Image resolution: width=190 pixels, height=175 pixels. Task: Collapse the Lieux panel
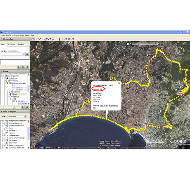pos(2,71)
